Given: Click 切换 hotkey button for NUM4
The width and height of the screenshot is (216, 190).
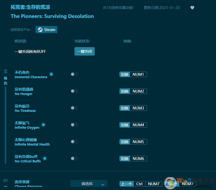Looking at the screenshot, I should tap(125, 125).
